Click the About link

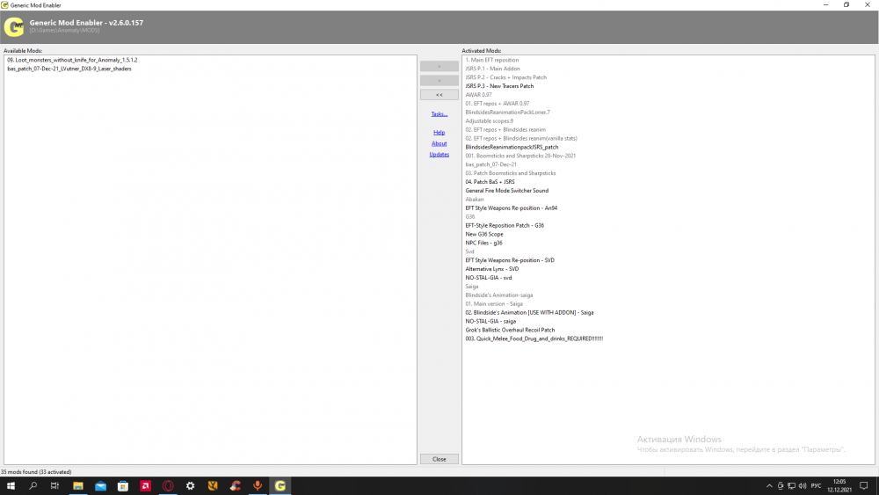pos(439,143)
